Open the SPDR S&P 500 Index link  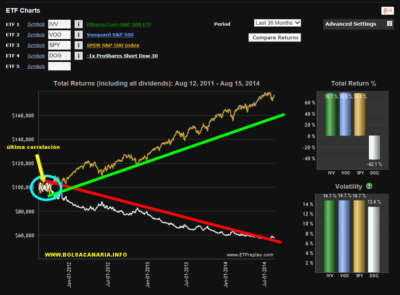pos(113,45)
